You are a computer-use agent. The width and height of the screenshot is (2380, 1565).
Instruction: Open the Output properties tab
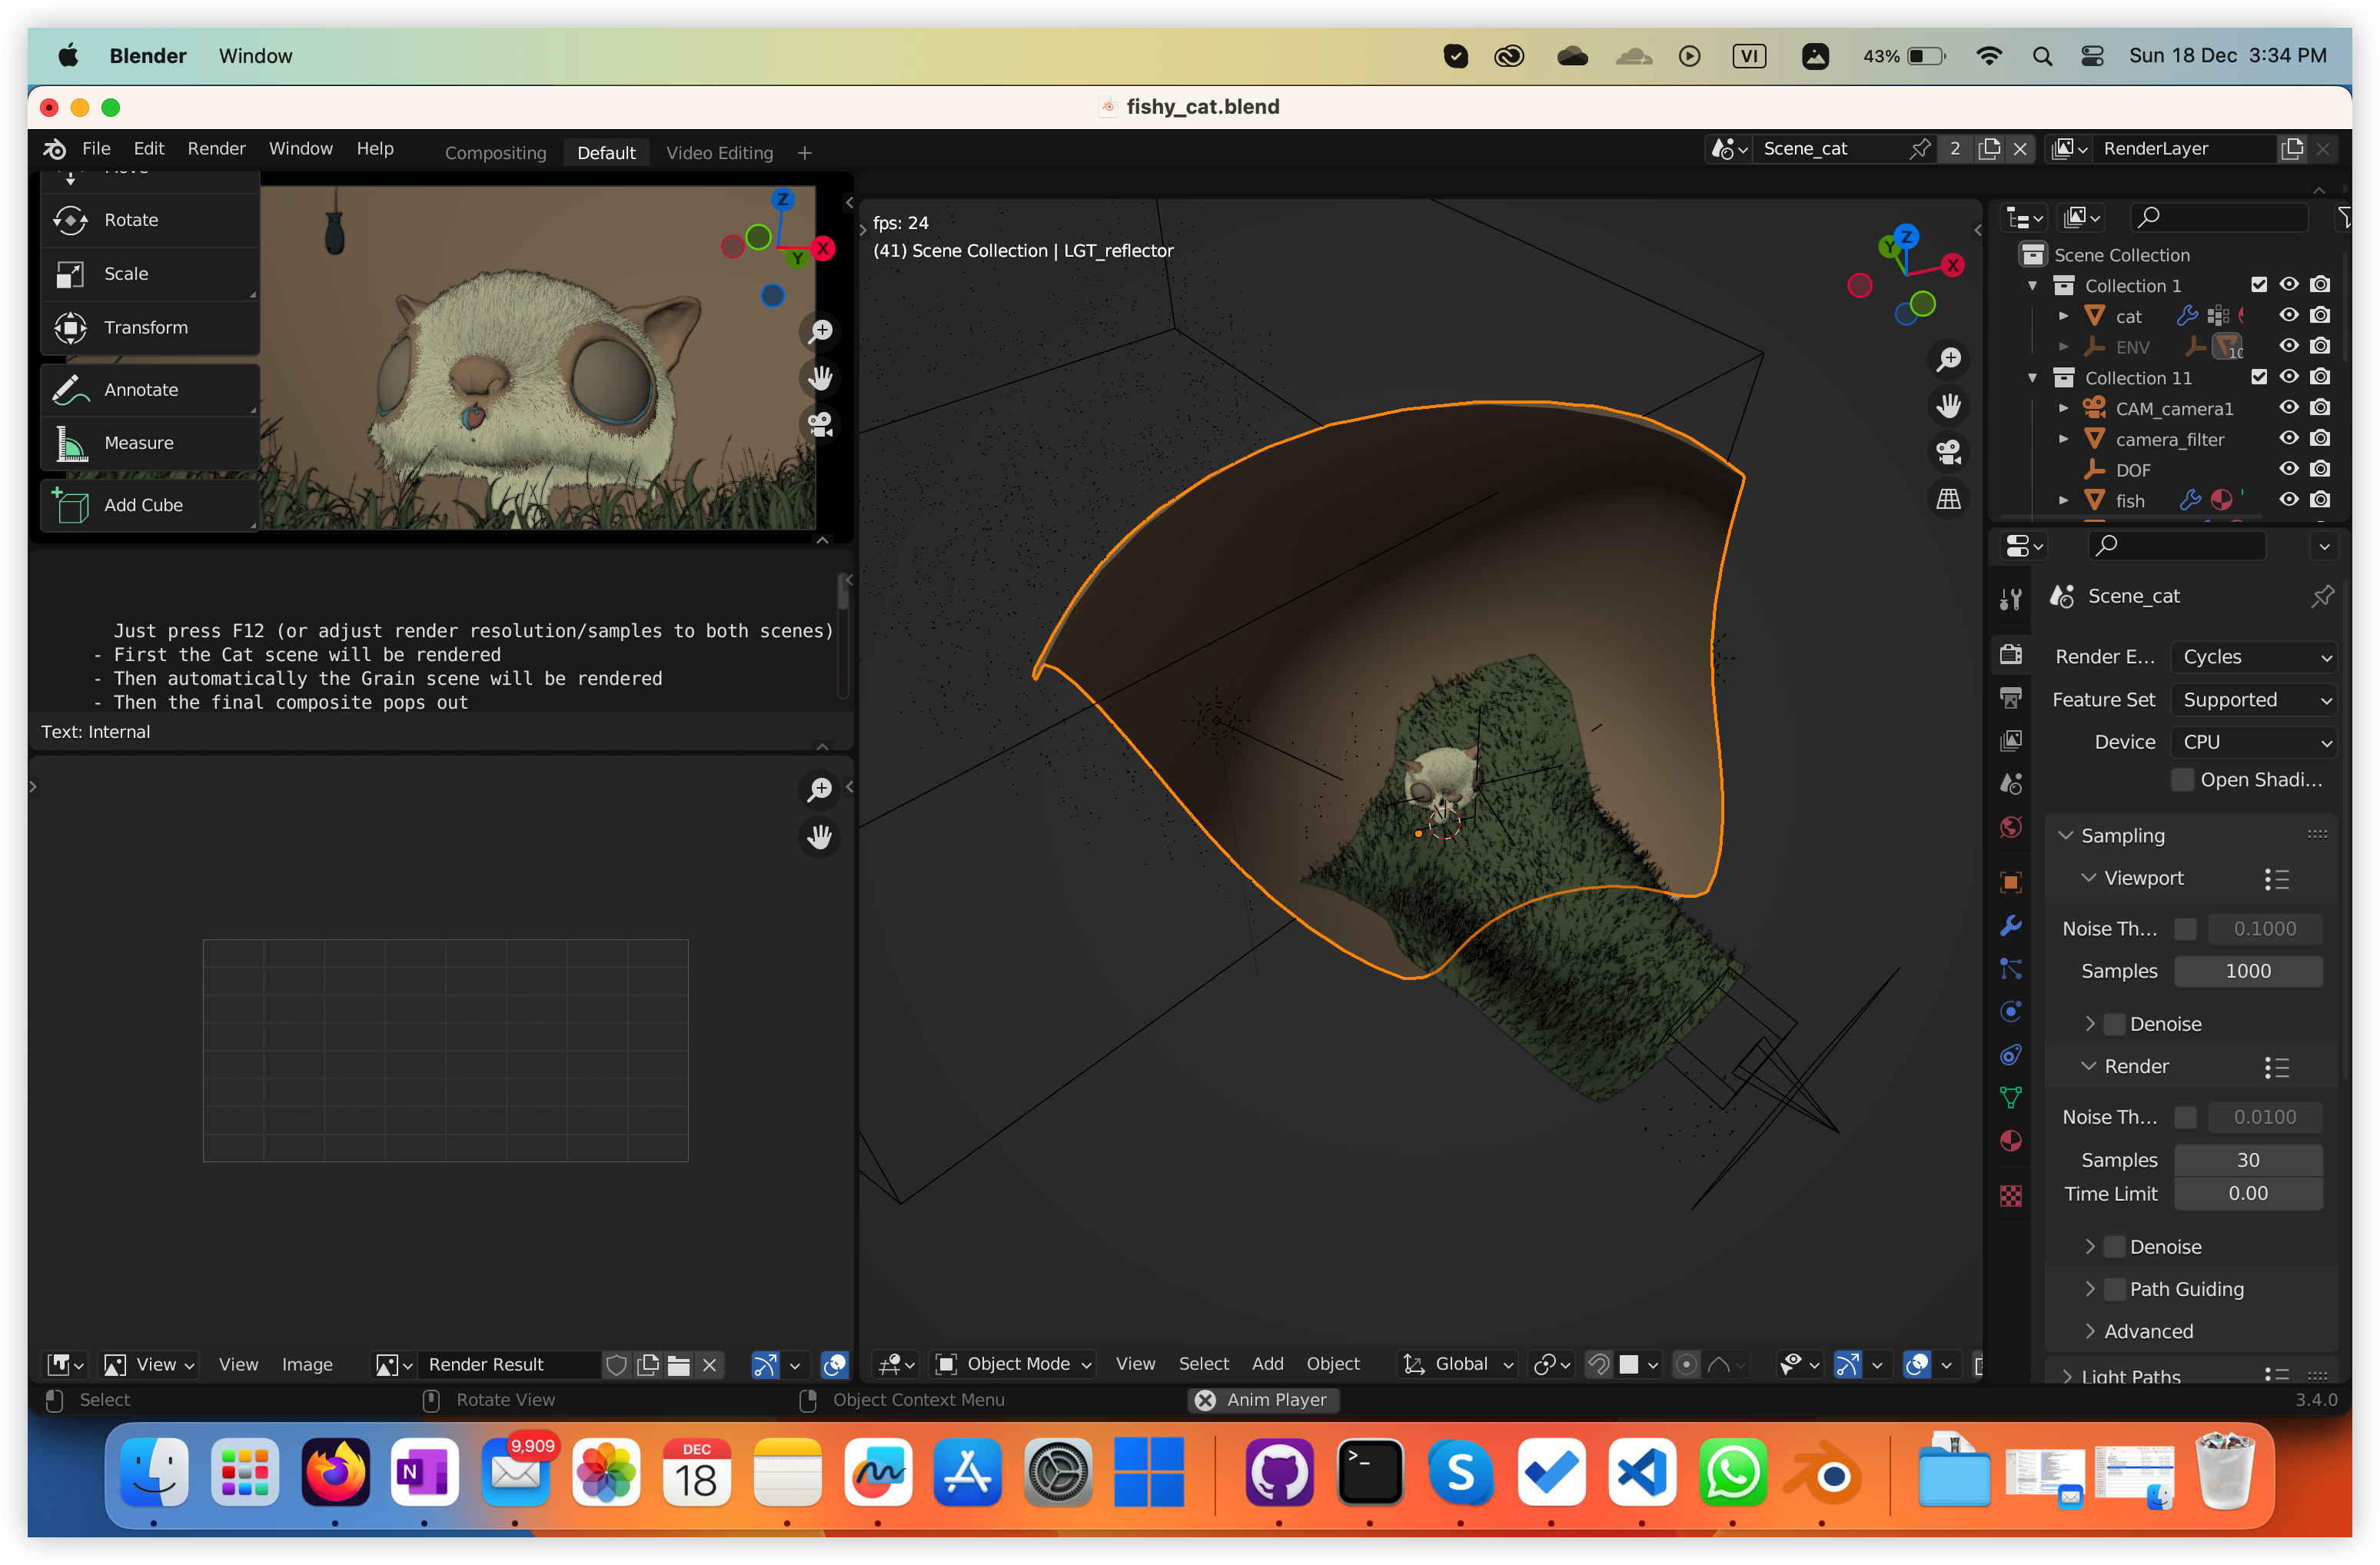point(2011,697)
